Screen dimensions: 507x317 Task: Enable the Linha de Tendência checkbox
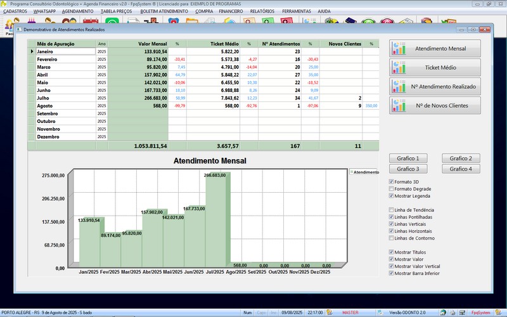click(391, 210)
